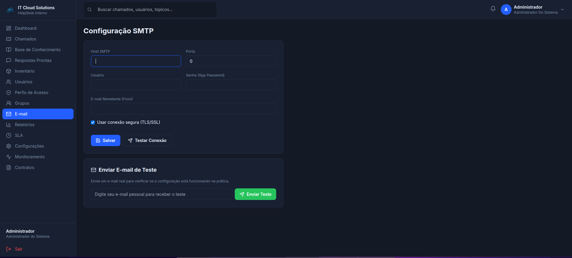Click the green Enviar Teste button
This screenshot has width=572, height=258.
point(255,194)
